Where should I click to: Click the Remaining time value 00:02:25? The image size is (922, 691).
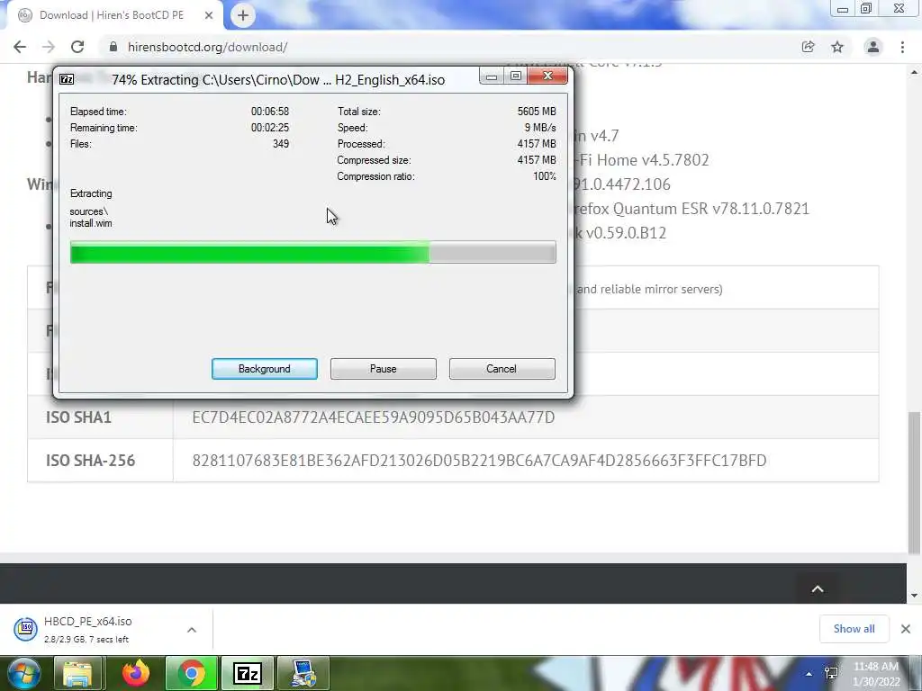[270, 128]
